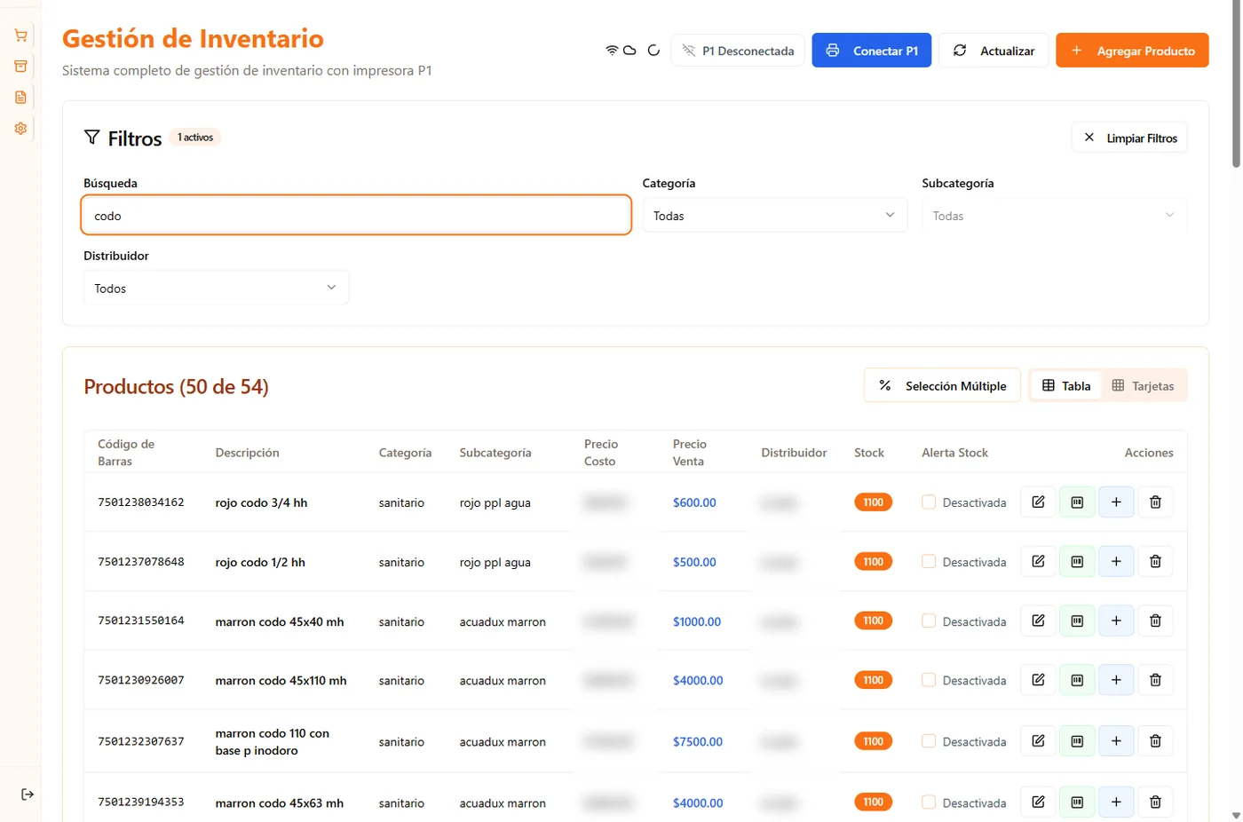The width and height of the screenshot is (1243, 822).
Task: Open the settings gear sidebar icon
Action: (20, 129)
